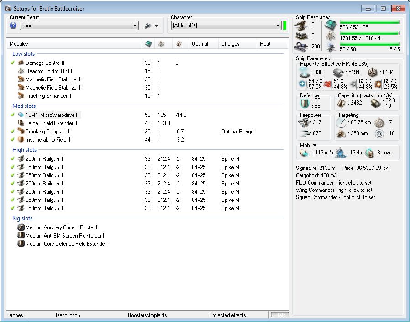Click the calibration points icon
Screen dimensions: 410x322
coord(301,47)
